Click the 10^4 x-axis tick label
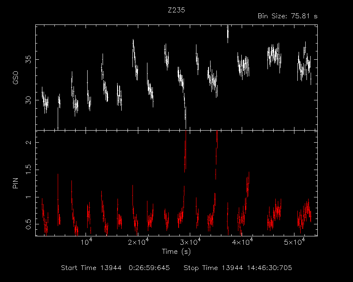Image resolution: width=353 pixels, height=282 pixels. tap(87, 242)
